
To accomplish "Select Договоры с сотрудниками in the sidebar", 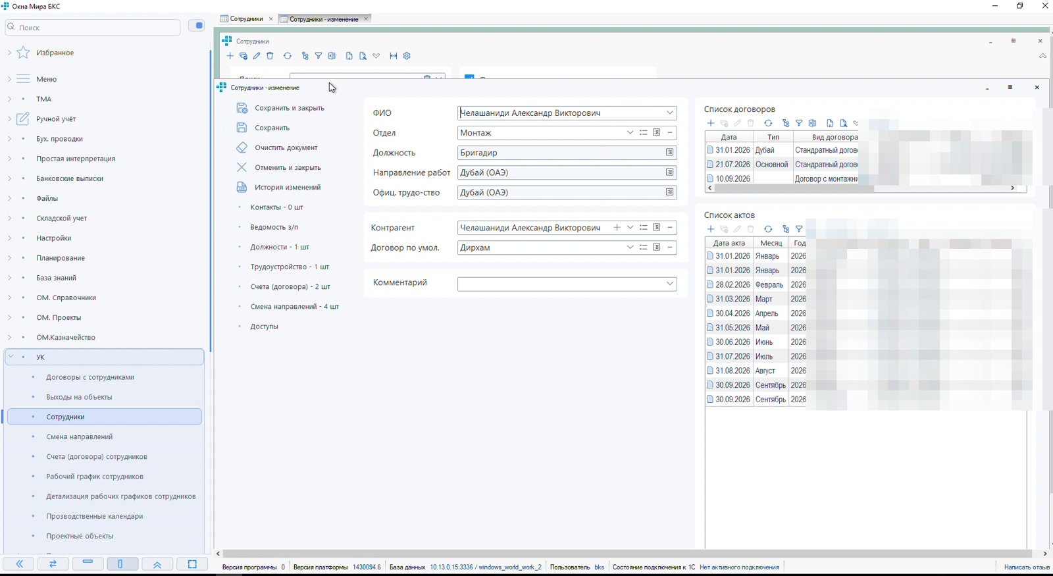I will click(x=90, y=377).
